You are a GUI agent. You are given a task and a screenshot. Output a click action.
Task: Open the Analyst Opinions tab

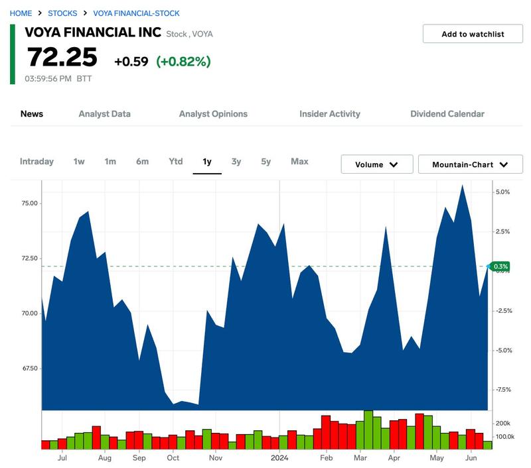213,114
